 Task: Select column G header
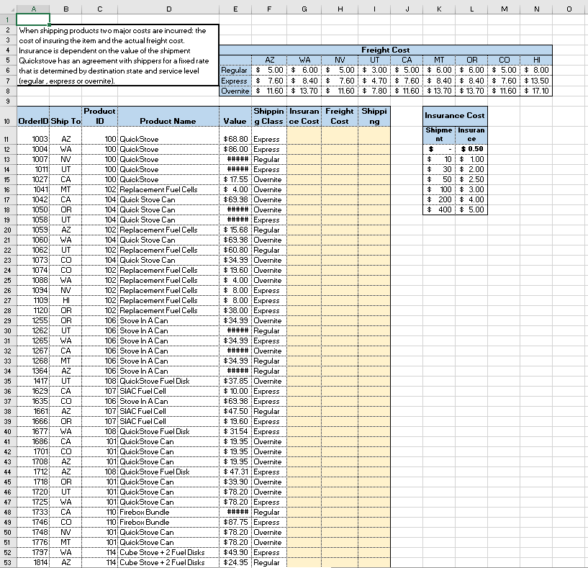(304, 9)
